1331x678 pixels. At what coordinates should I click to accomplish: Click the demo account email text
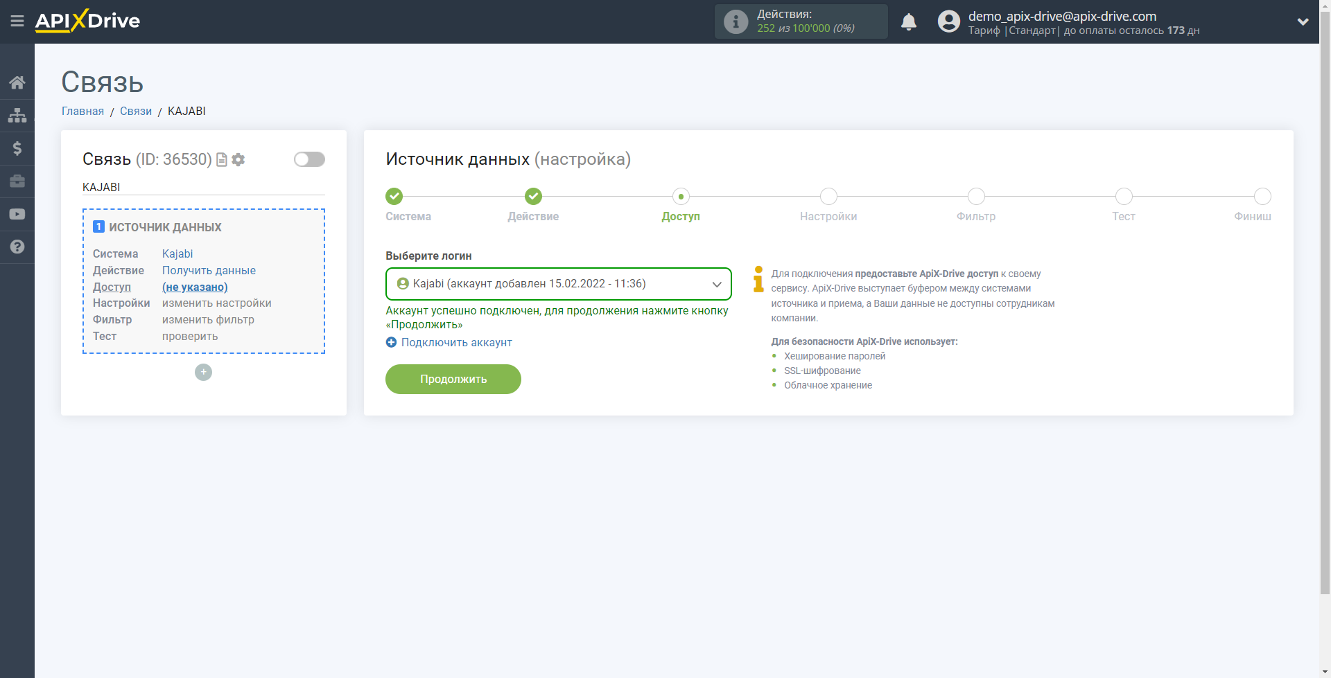tap(1062, 16)
